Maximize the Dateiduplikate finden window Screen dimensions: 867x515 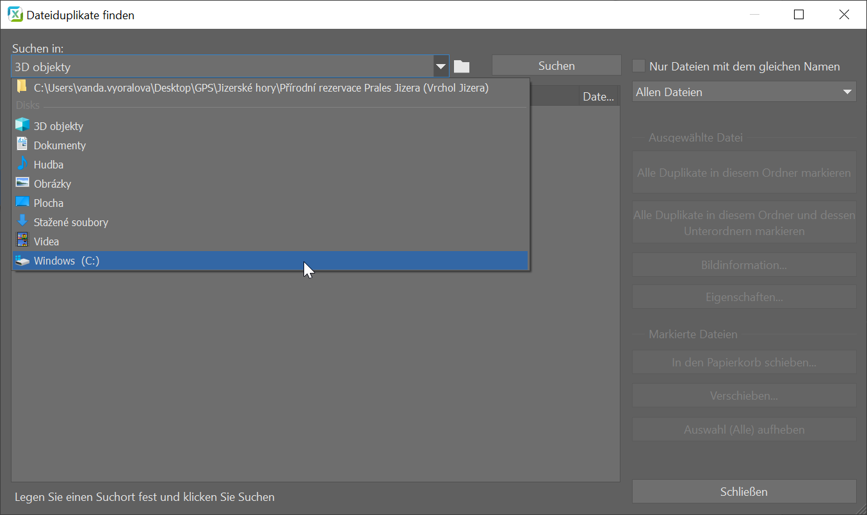(798, 15)
